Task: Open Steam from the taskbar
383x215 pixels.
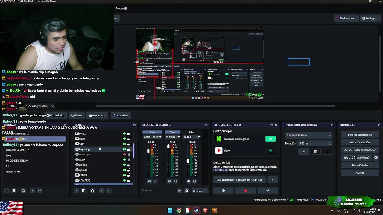Action: (x=196, y=211)
